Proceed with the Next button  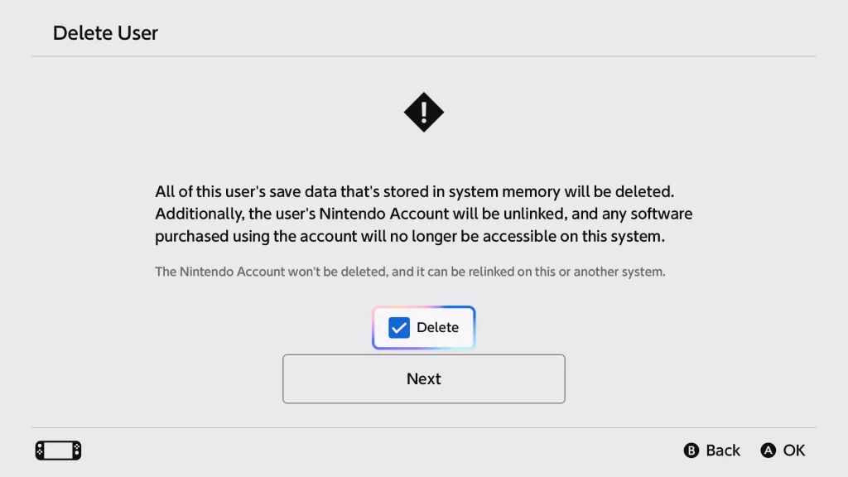click(x=423, y=378)
